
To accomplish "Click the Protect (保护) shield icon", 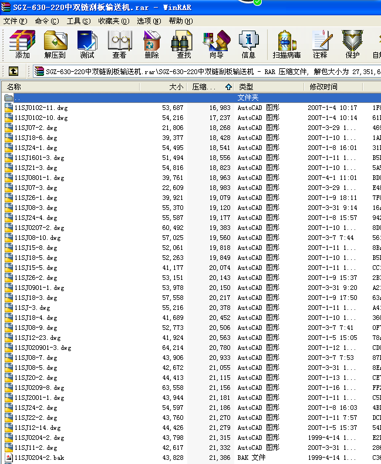I will click(352, 40).
